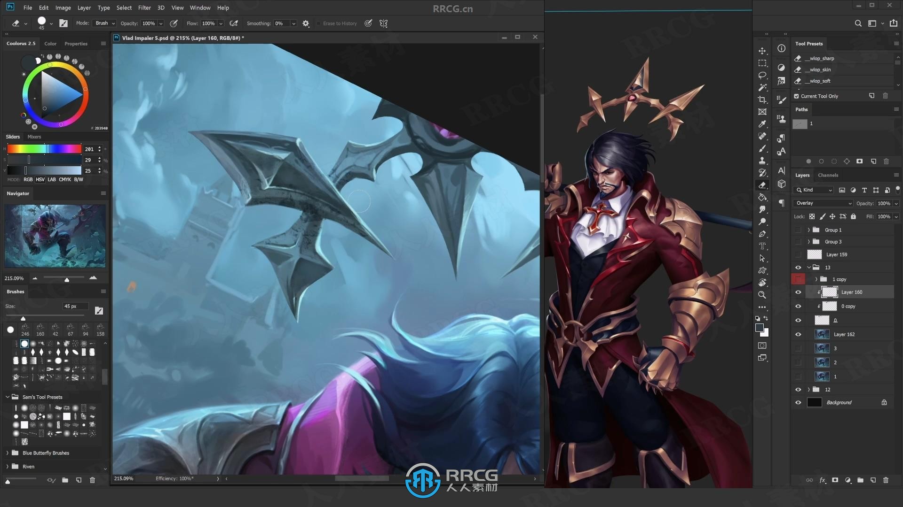Open the eraser Mode dropdown
Image resolution: width=903 pixels, height=507 pixels.
[x=104, y=23]
